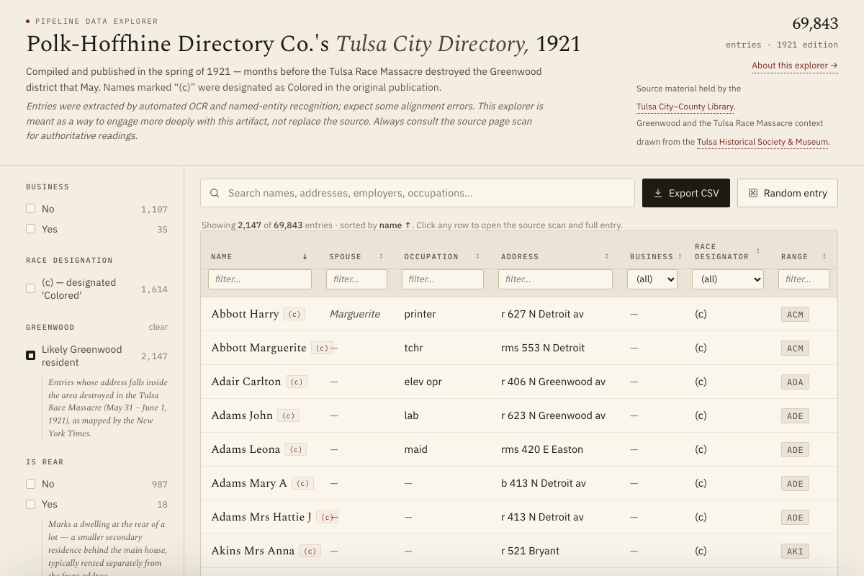The image size is (864, 576).
Task: Open the Race Designator (all) dropdown
Action: 728,279
